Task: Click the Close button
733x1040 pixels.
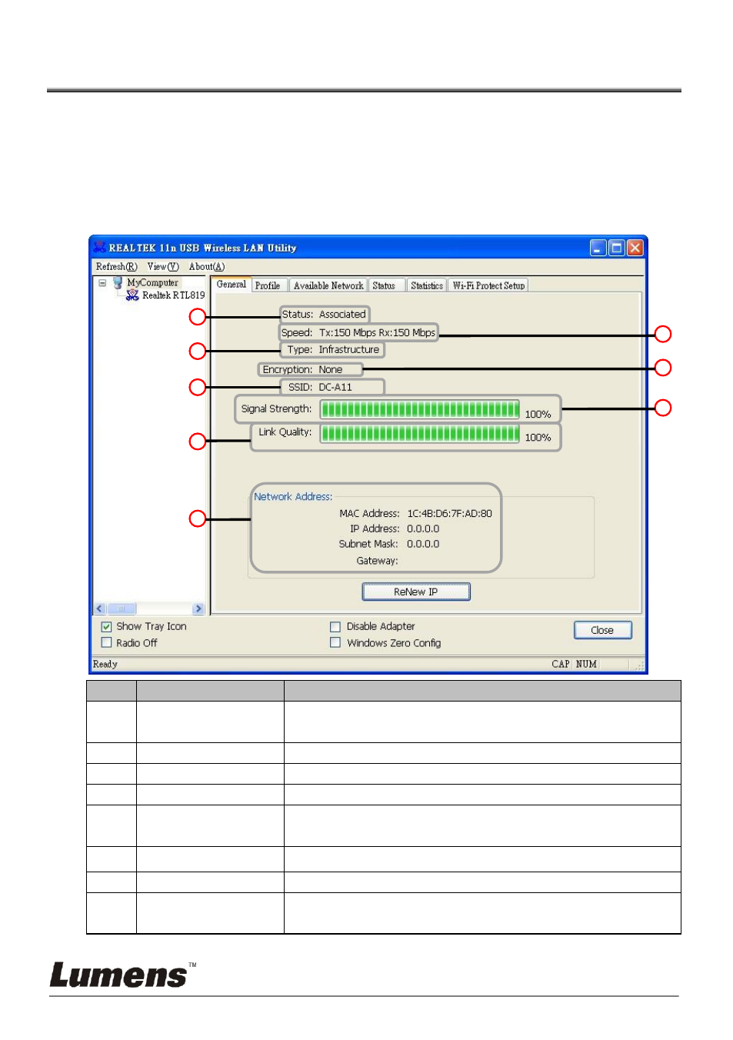Action: [602, 630]
